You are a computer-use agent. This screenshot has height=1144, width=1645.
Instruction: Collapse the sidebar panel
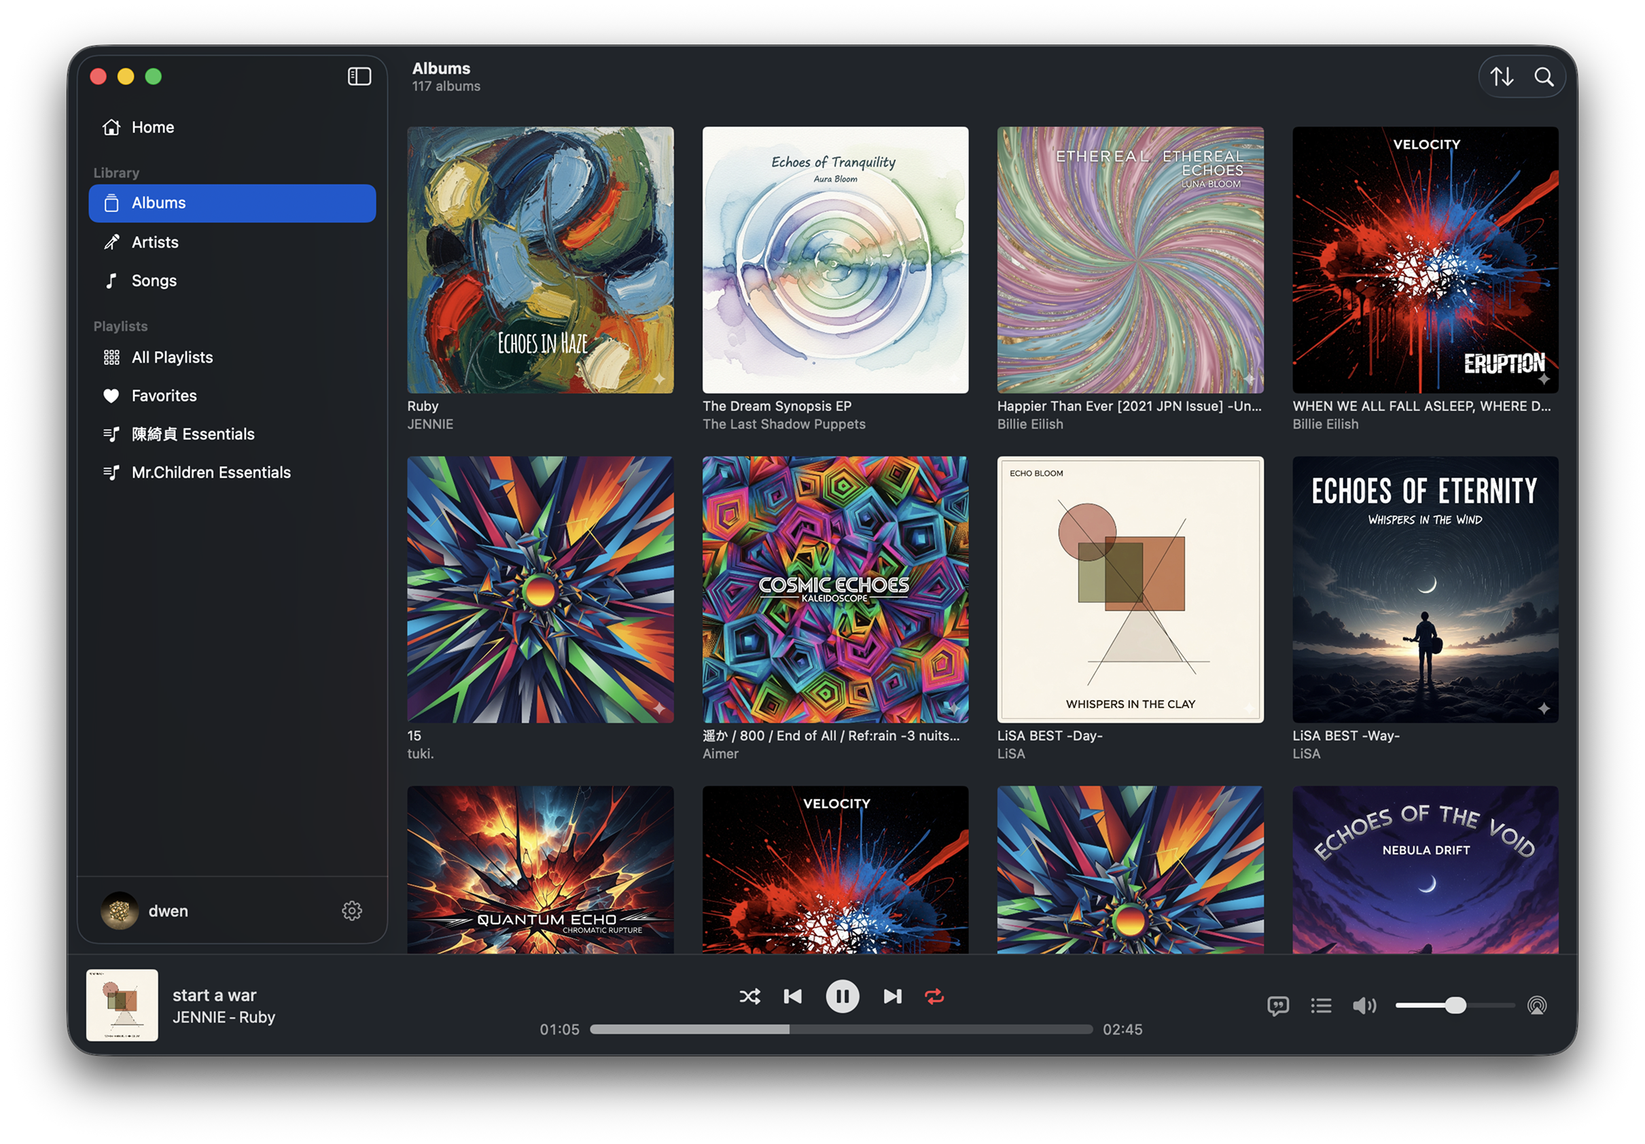point(359,77)
